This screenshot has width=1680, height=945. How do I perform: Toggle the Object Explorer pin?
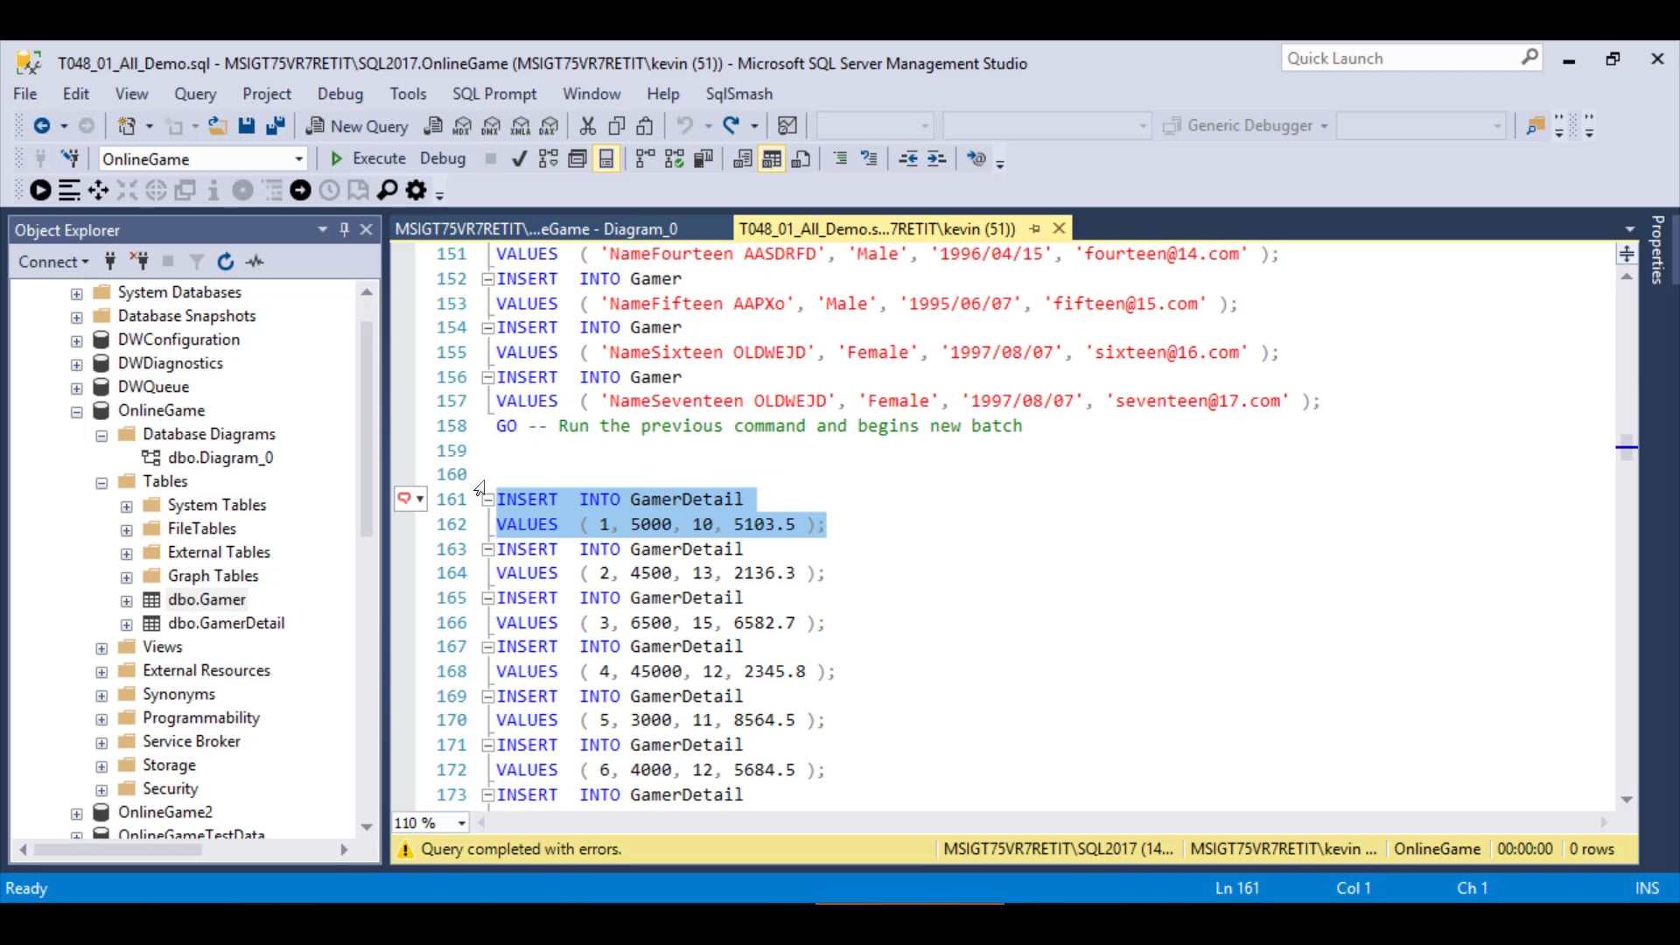[x=345, y=229]
